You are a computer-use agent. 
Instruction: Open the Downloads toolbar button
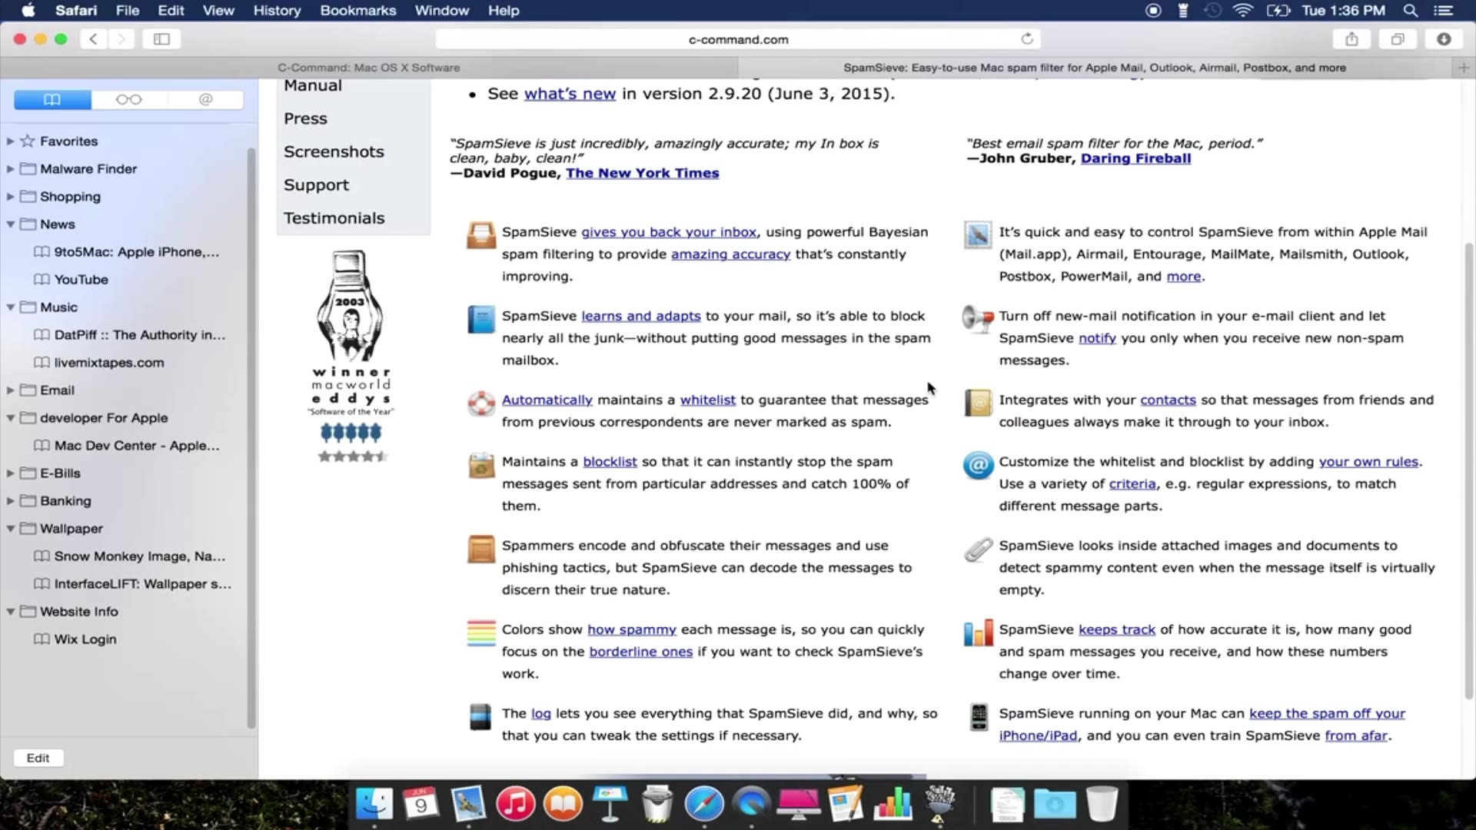[x=1444, y=39]
